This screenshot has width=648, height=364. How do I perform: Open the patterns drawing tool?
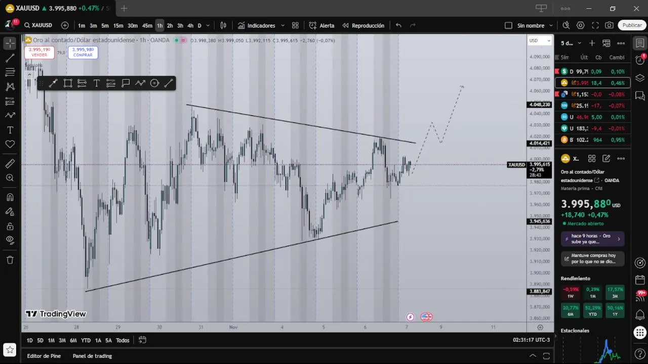10,87
